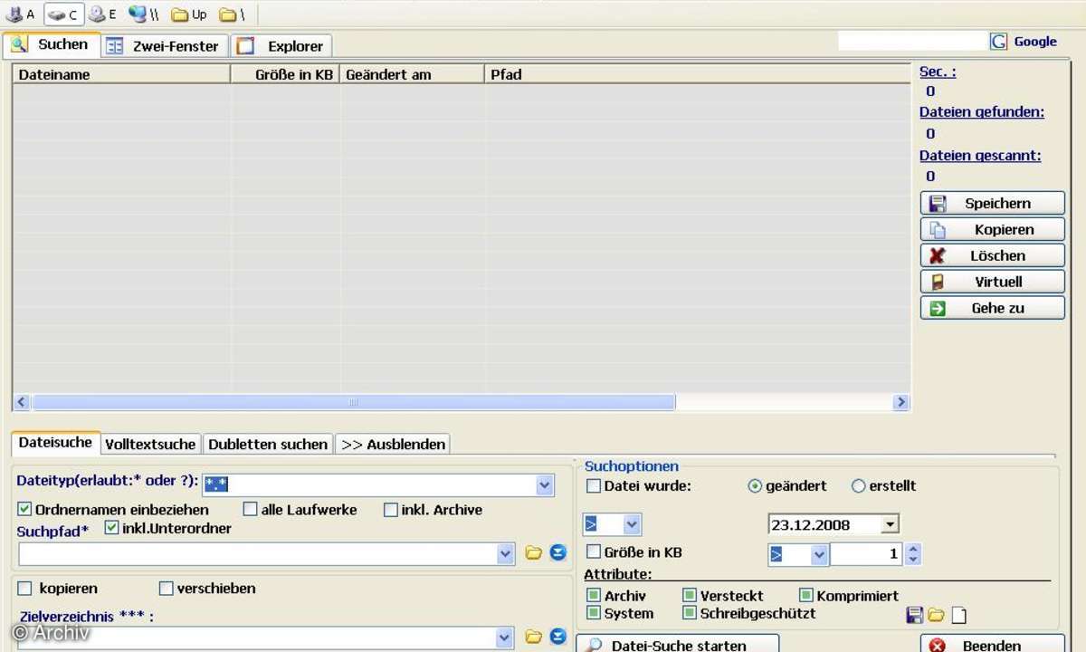Click the Löschen button
Screen dimensions: 1086x652
(993, 256)
